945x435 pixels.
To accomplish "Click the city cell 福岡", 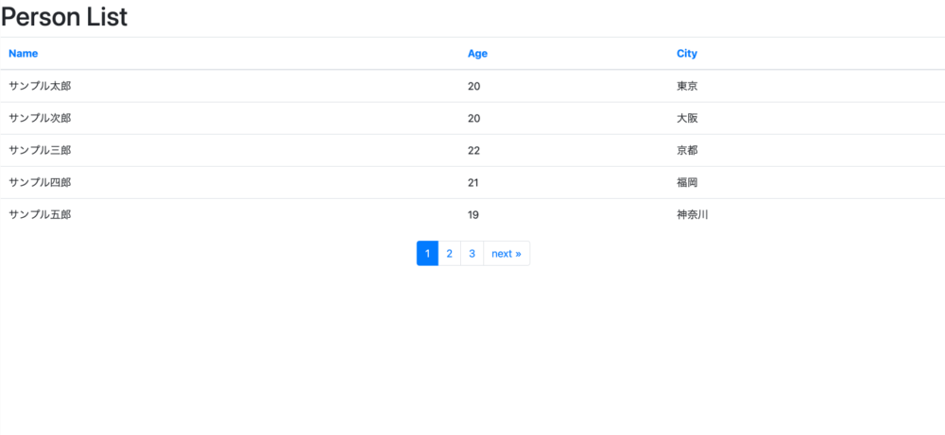I will click(x=687, y=182).
